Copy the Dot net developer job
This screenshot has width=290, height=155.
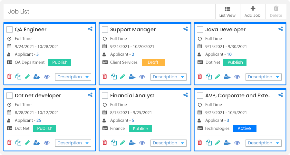point(18,143)
